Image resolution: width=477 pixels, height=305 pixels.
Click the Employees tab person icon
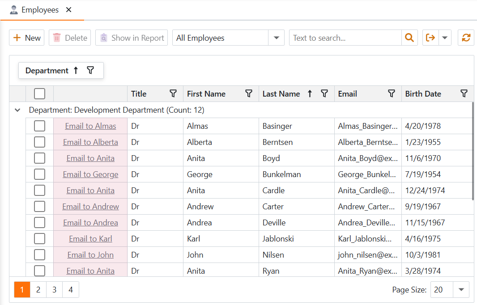pos(14,10)
